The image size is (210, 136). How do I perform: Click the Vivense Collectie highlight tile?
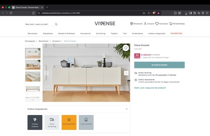coord(35,123)
